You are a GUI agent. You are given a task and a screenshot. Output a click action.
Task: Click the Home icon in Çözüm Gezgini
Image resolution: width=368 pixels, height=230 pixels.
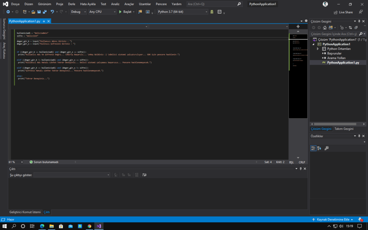point(325,28)
